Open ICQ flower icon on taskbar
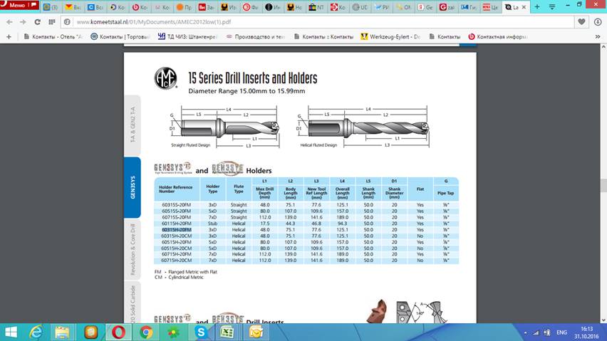The height and width of the screenshot is (341, 607). (173, 332)
